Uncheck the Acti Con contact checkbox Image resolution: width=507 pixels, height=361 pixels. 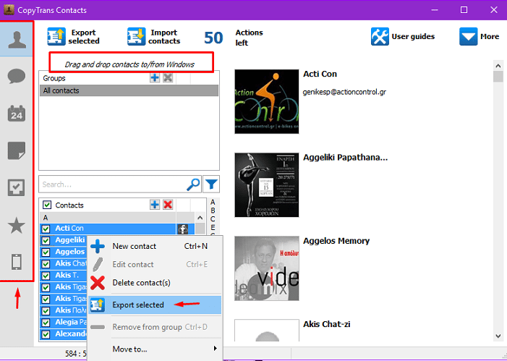click(46, 229)
